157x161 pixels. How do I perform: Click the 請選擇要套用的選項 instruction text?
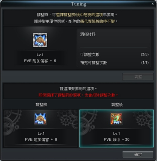pos(78,89)
